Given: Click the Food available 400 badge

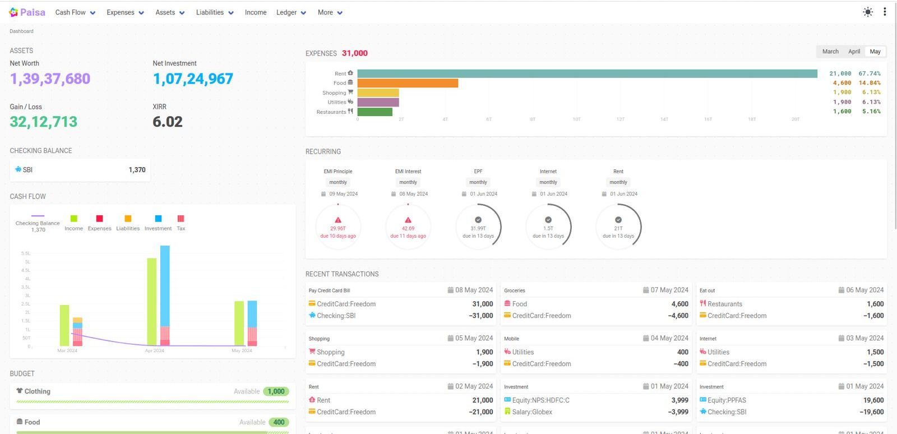Looking at the screenshot, I should tap(279, 422).
